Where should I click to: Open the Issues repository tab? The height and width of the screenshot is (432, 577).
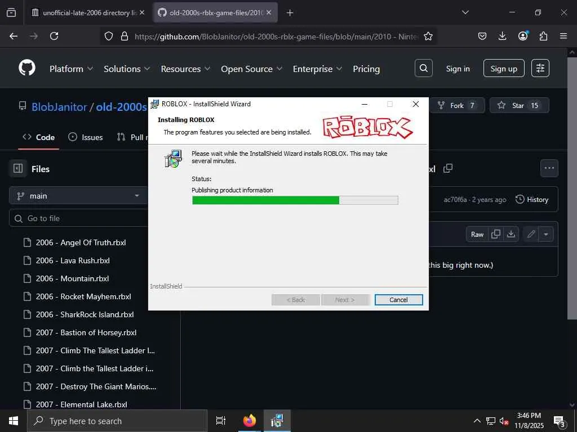click(x=86, y=137)
